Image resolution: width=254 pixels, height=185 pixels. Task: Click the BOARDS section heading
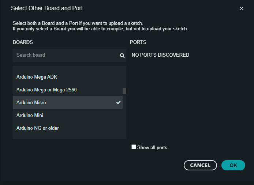(23, 42)
